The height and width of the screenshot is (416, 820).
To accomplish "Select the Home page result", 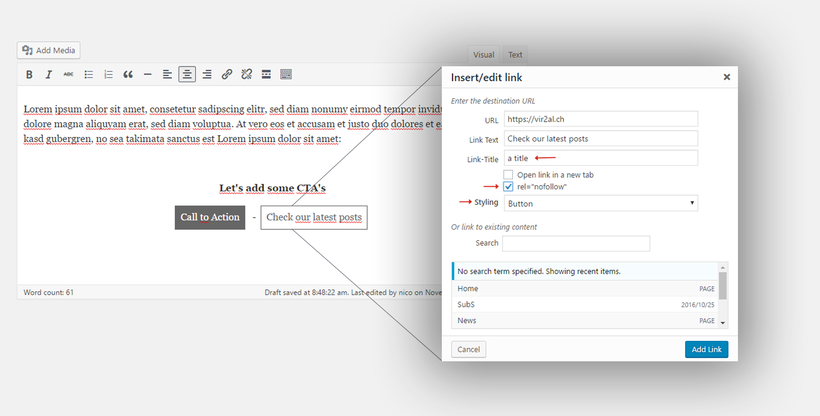I will click(585, 289).
